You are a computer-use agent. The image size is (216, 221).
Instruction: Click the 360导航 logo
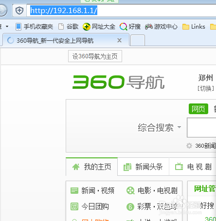118,82
